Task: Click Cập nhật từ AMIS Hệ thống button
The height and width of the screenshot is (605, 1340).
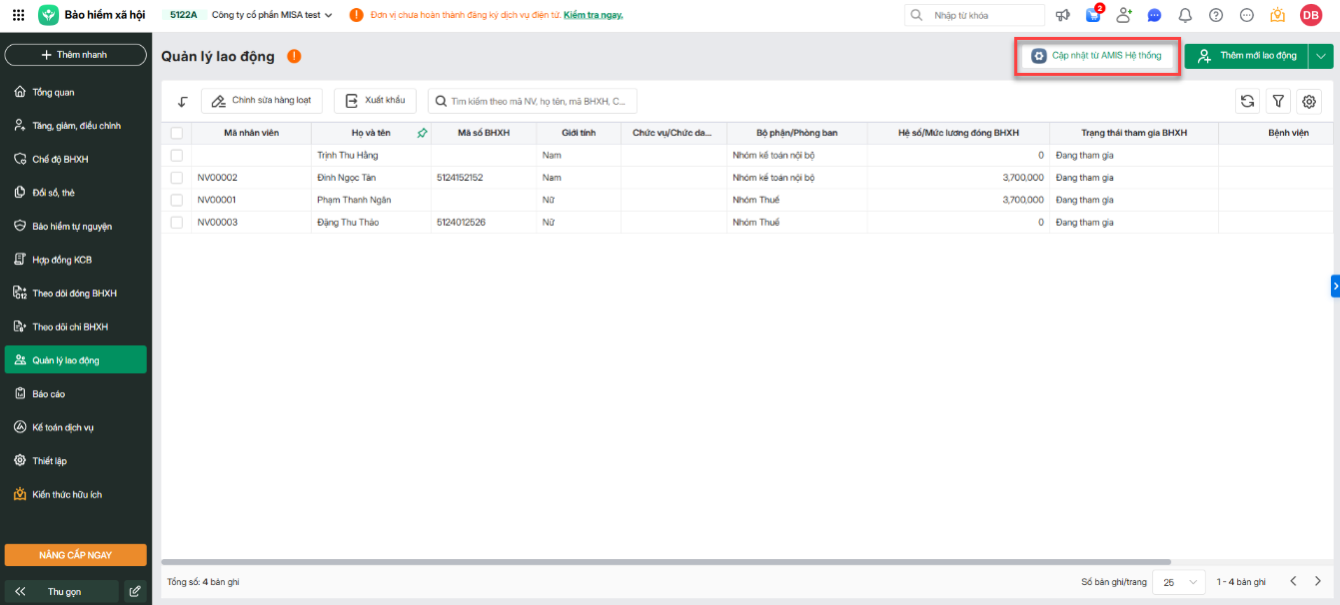Action: (1097, 56)
